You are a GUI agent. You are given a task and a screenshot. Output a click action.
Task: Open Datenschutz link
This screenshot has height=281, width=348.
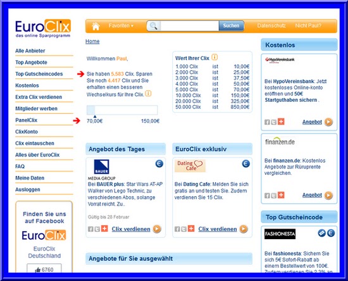point(271,26)
